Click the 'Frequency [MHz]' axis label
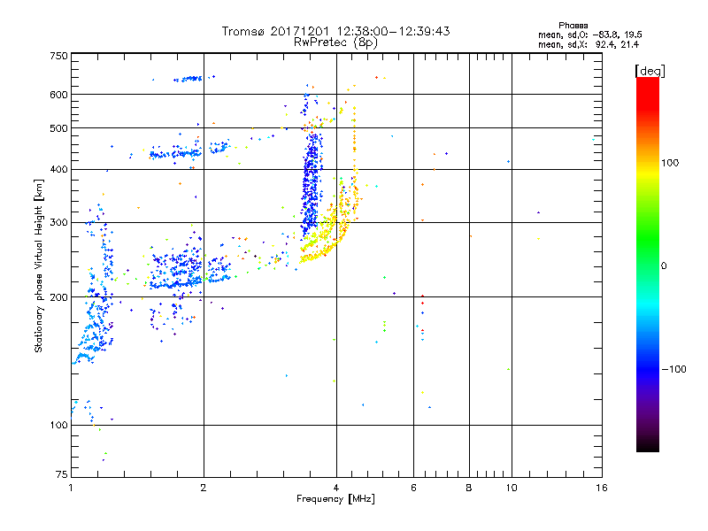The image size is (708, 531). (335, 499)
